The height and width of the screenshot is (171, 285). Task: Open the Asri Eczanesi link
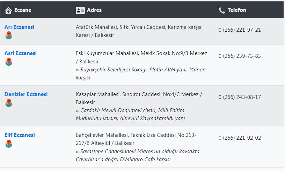coord(21,53)
